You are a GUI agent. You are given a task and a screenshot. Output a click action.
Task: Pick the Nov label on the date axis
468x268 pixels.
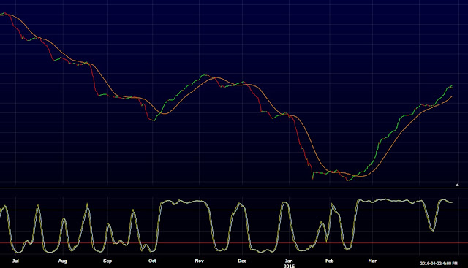point(199,261)
